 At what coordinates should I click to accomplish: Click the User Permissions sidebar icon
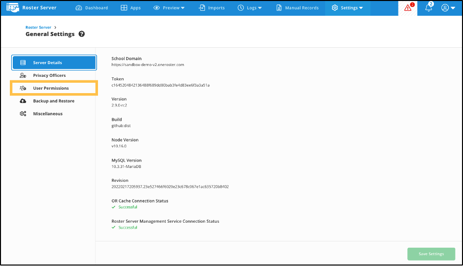pos(23,88)
